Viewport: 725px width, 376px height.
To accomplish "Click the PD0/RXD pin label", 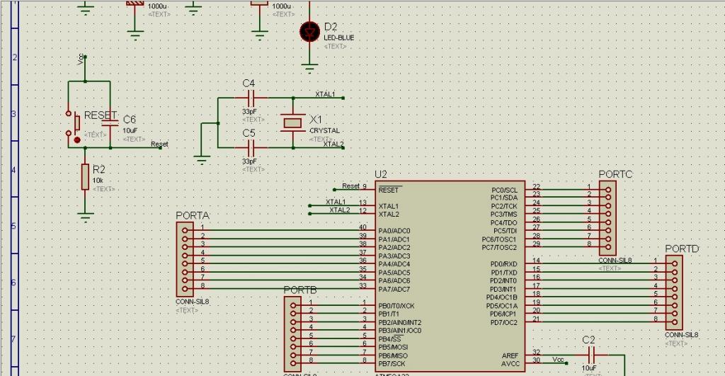I will coord(503,264).
